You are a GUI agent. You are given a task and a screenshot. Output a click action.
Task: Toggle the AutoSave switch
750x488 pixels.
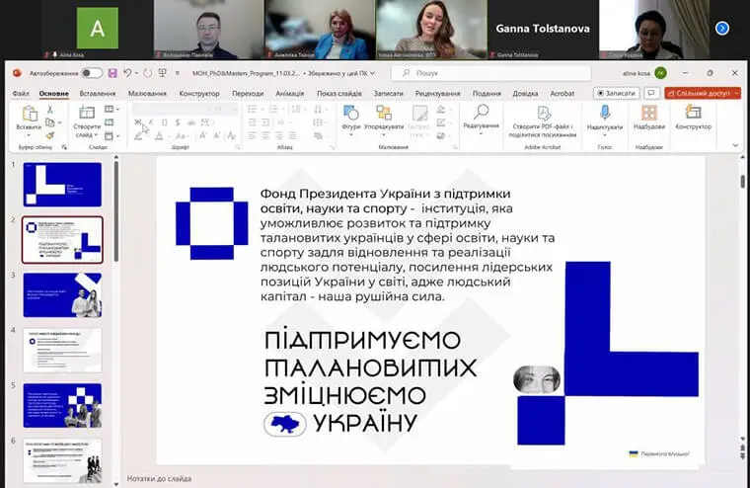[92, 73]
